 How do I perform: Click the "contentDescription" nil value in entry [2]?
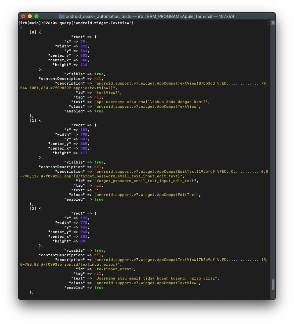tap(98, 255)
